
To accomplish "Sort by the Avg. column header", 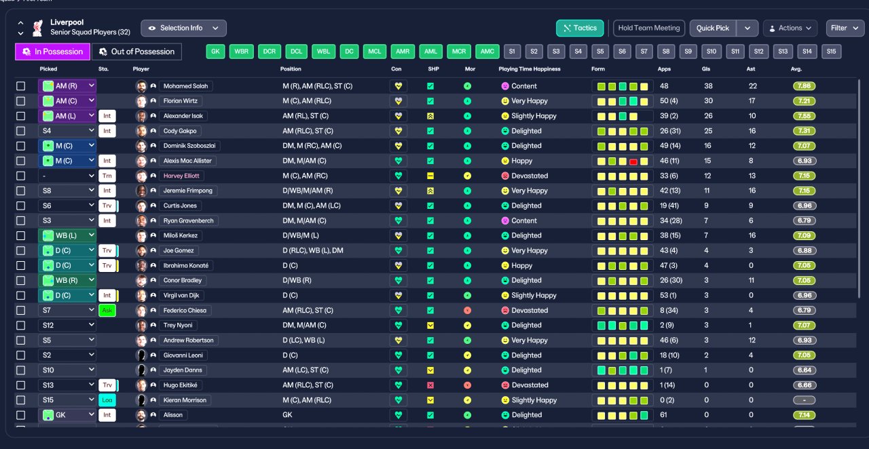I will [x=797, y=69].
